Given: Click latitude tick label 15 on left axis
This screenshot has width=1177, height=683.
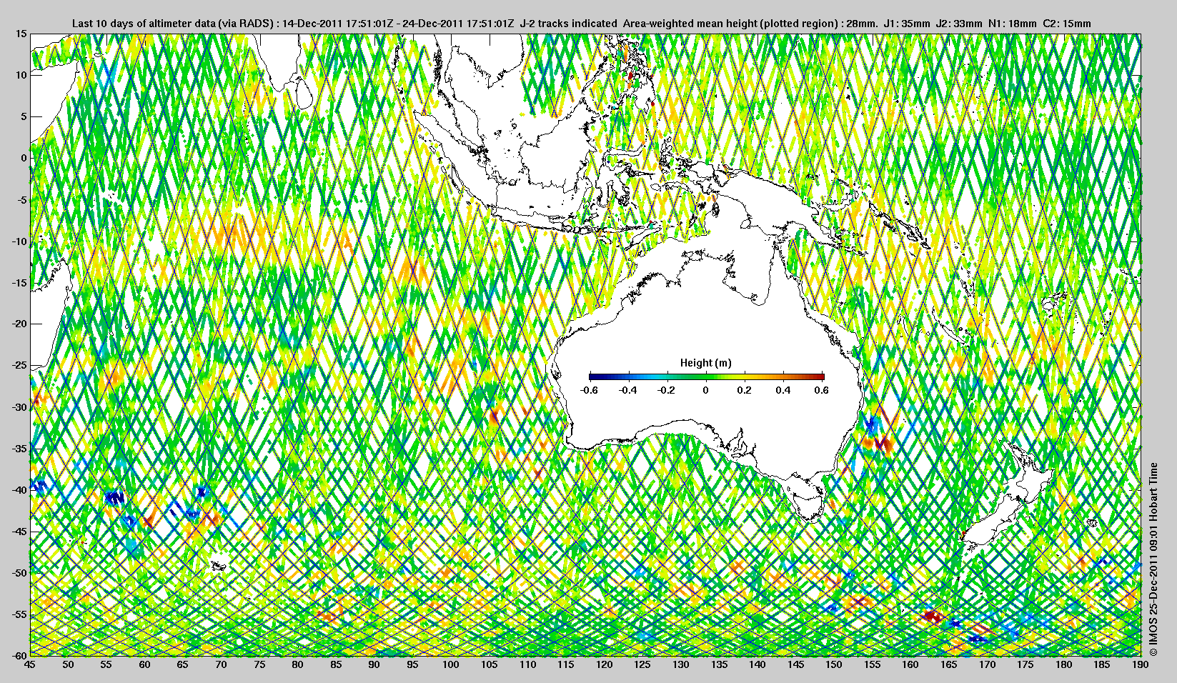Looking at the screenshot, I should (21, 34).
